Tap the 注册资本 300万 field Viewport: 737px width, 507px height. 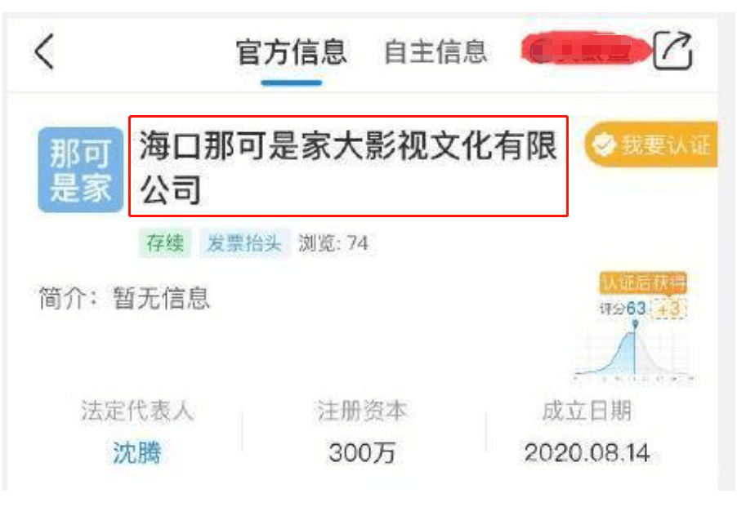click(x=362, y=432)
